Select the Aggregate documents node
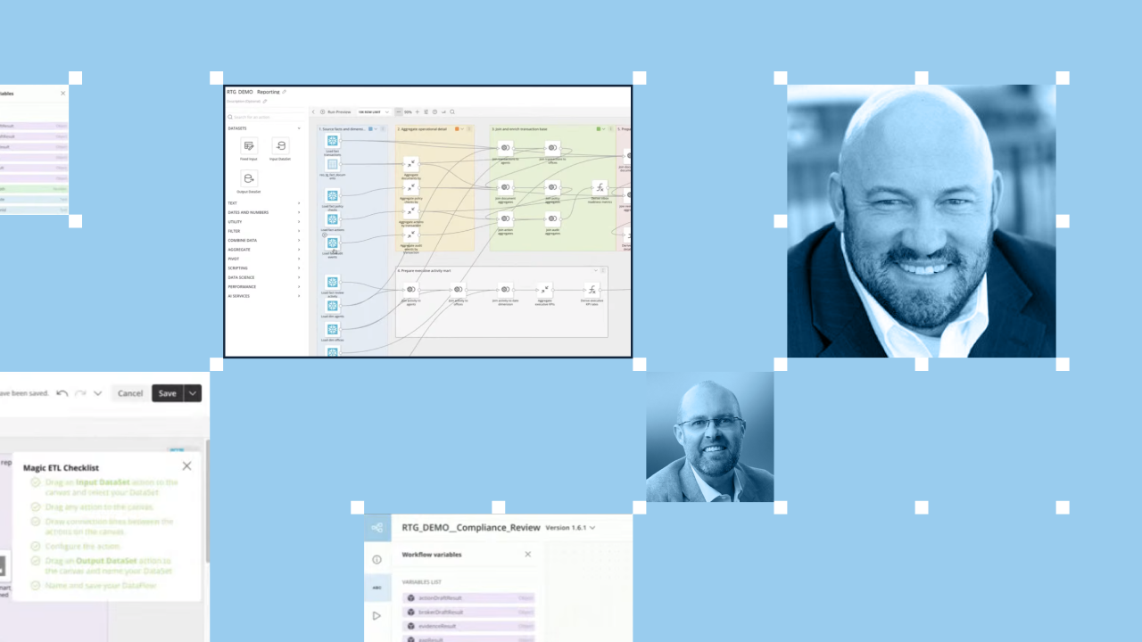This screenshot has height=642, width=1142. coord(411,164)
